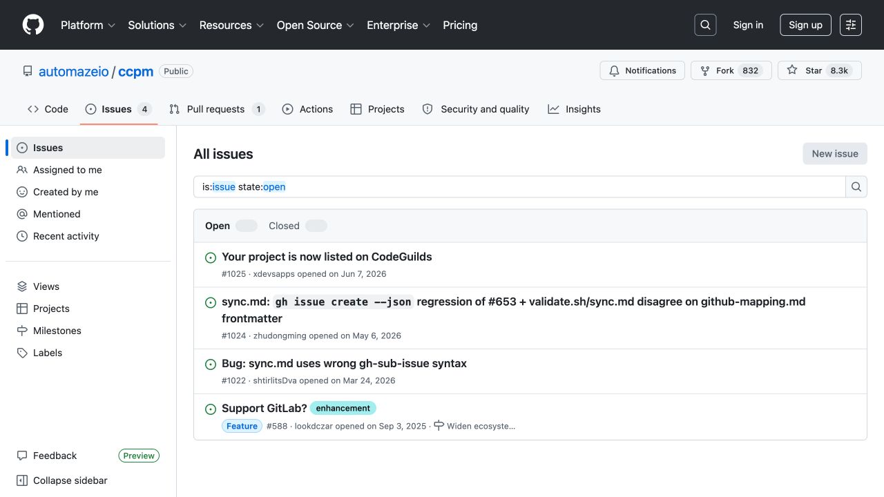Image resolution: width=884 pixels, height=497 pixels.
Task: Expand the Resources dropdown
Action: tap(232, 25)
